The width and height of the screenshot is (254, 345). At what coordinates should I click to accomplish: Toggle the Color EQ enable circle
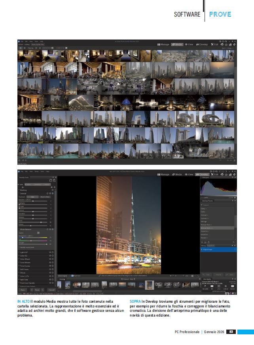tap(53, 256)
